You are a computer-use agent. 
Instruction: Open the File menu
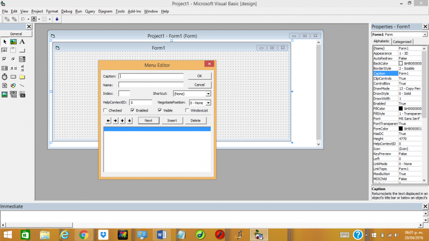click(x=5, y=11)
